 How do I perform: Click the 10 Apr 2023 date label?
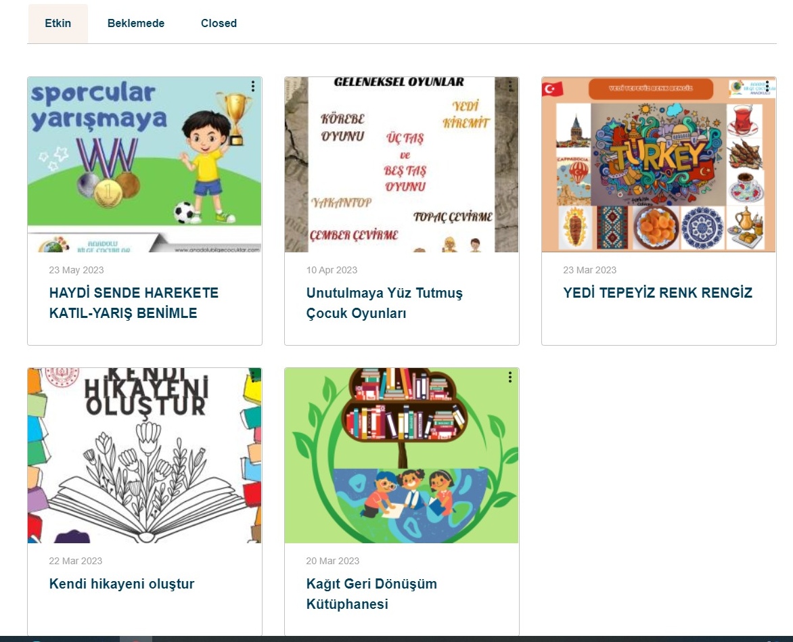332,270
